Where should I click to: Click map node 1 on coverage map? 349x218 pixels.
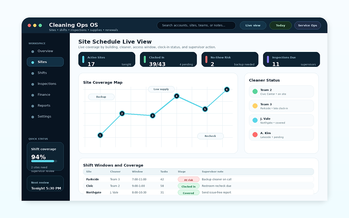pos(100,135)
